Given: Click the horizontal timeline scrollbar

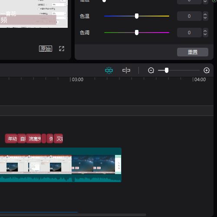Looking at the screenshot, I should point(73,214).
